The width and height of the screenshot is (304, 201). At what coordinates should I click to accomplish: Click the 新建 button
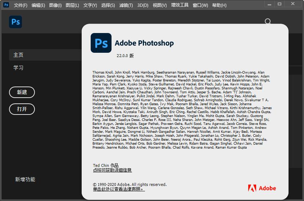coord(22,92)
